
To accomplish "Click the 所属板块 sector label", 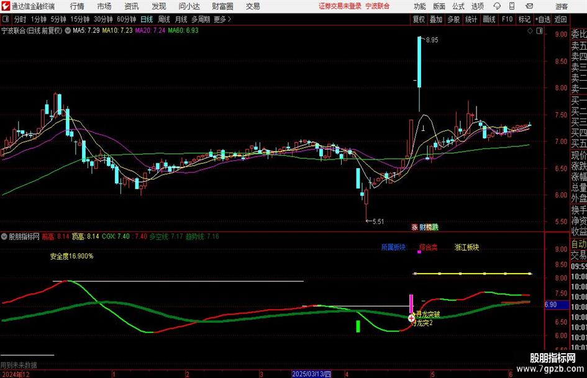I will coord(393,247).
